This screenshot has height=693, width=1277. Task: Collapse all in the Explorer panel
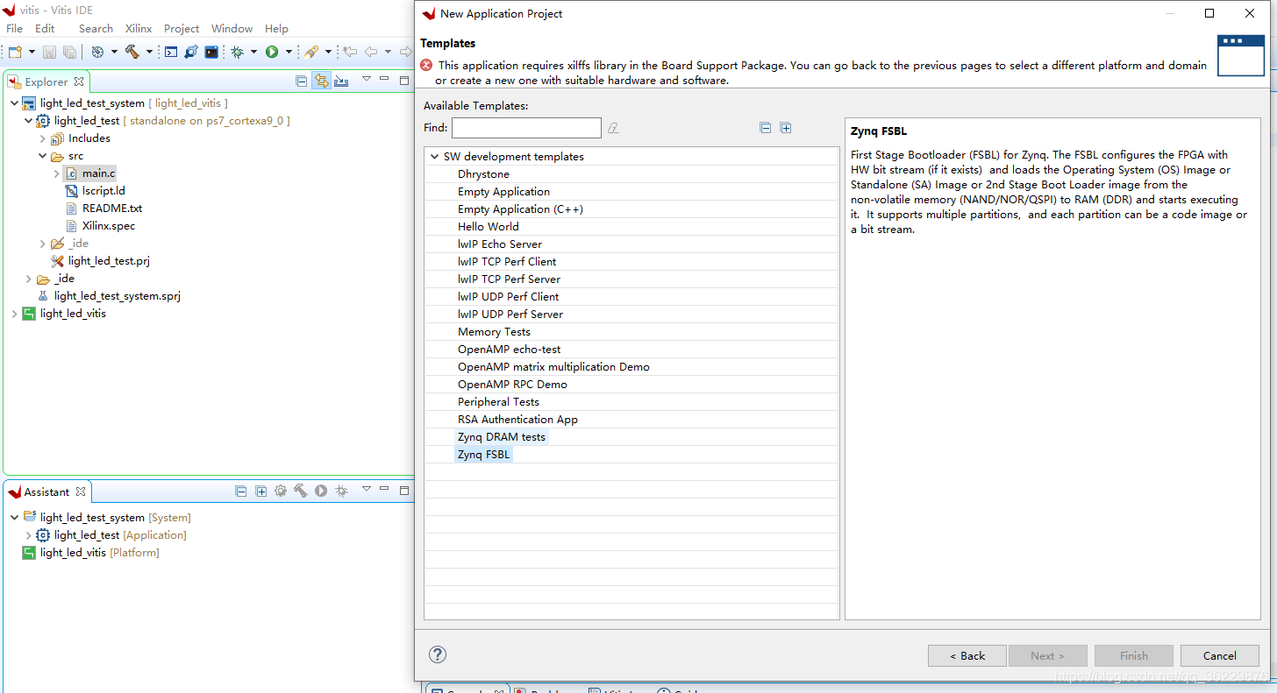click(x=302, y=81)
